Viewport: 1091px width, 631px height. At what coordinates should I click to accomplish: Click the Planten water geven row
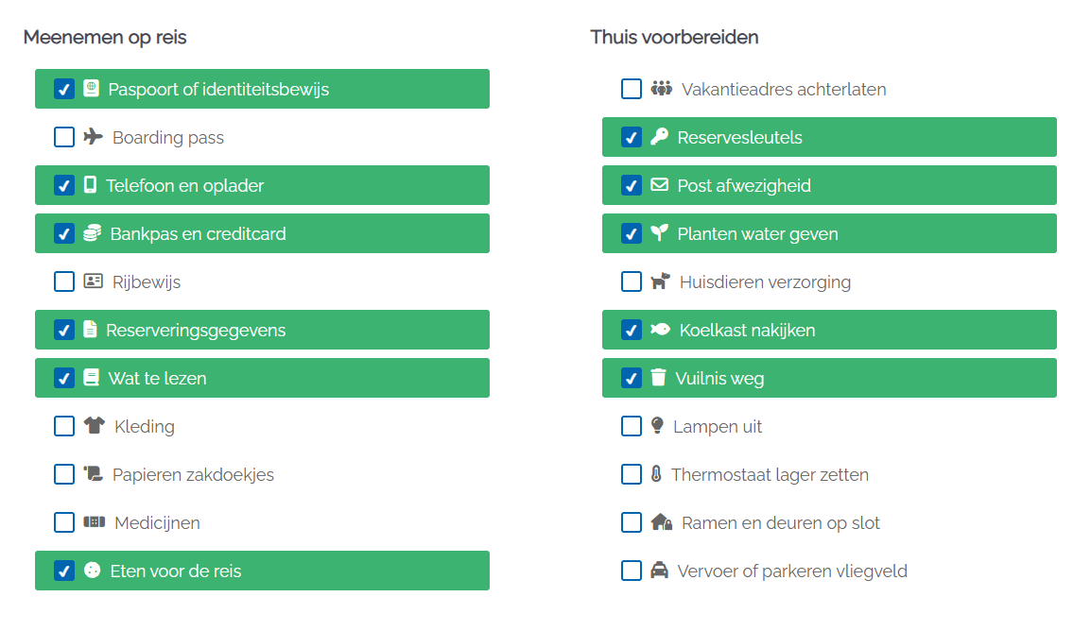829,233
